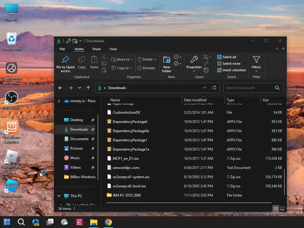Open the Copy to dropdown
Viewport: 304px width, 228px height.
click(x=121, y=68)
